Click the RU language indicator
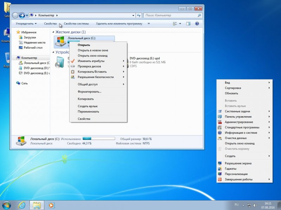Viewport: 281px width, 210px height. 236,205
